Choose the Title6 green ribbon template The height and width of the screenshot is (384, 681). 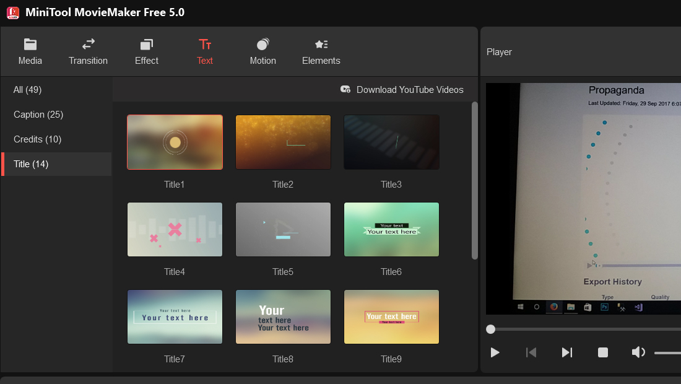point(391,229)
